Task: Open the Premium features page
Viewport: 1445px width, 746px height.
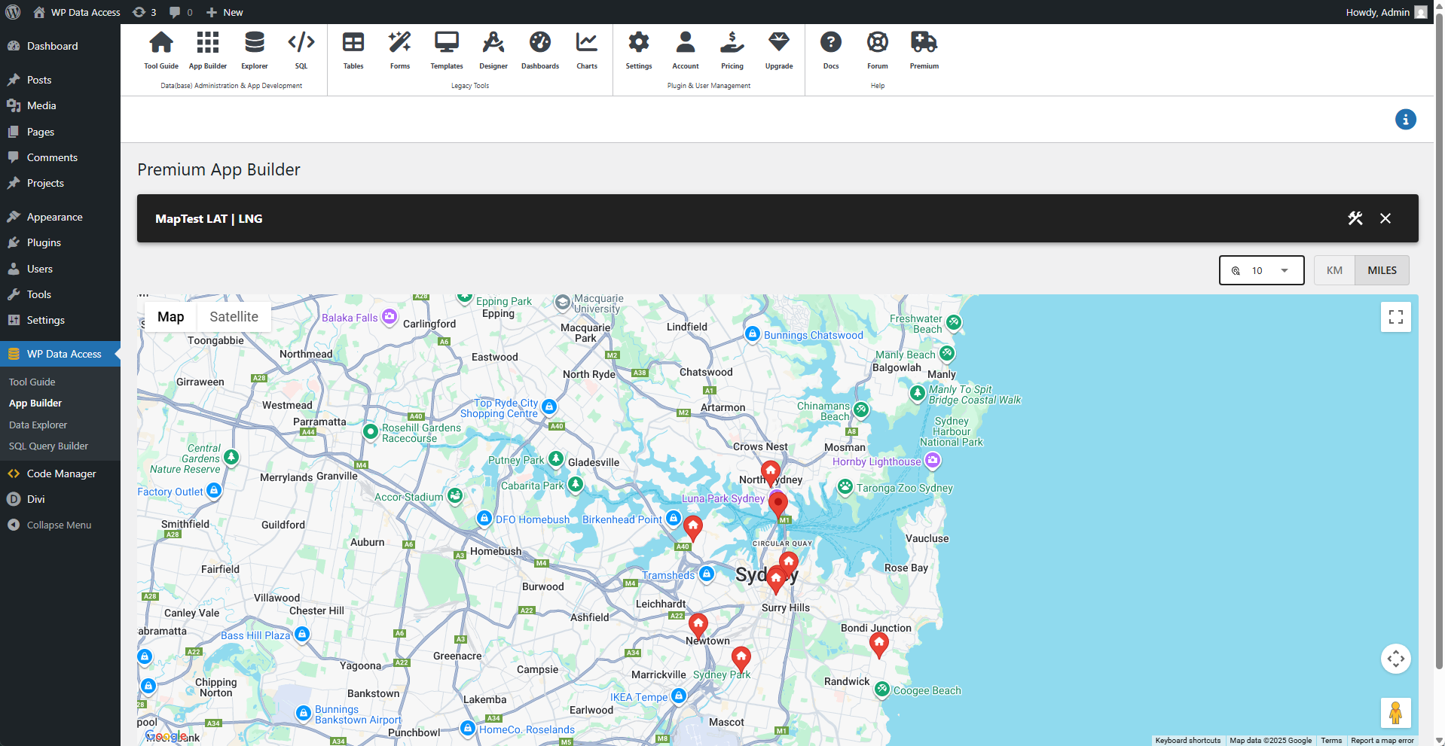Action: (924, 50)
